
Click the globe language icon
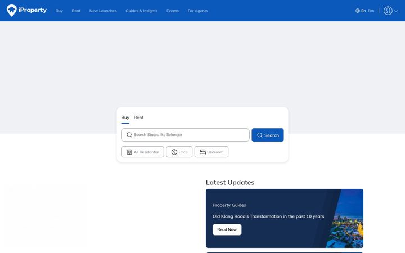[358, 11]
